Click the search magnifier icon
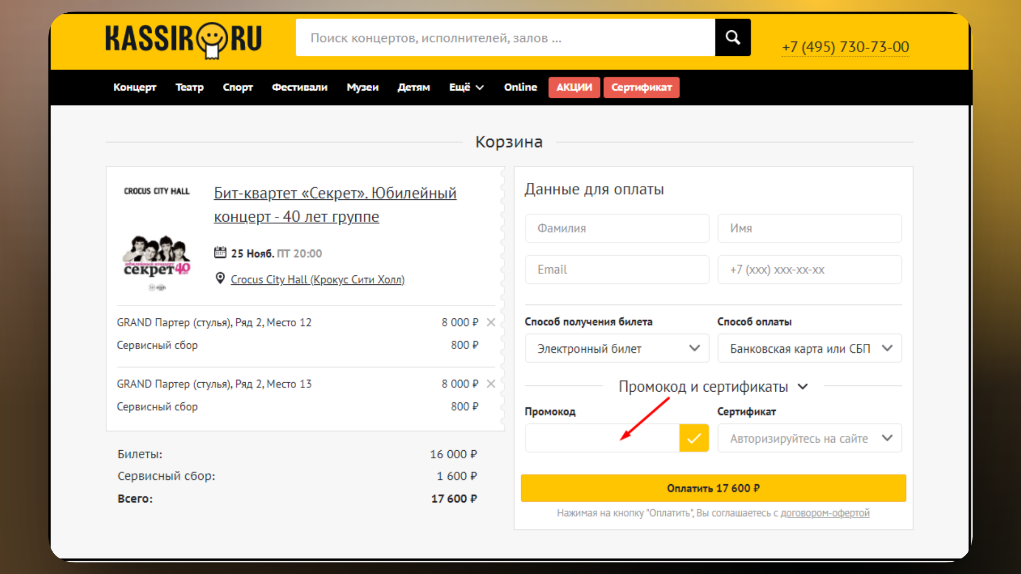 [732, 37]
